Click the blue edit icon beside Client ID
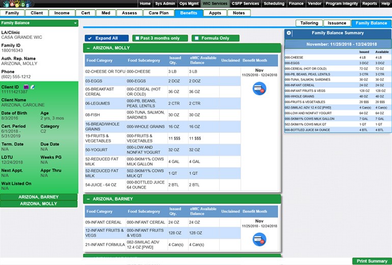 pos(32,87)
